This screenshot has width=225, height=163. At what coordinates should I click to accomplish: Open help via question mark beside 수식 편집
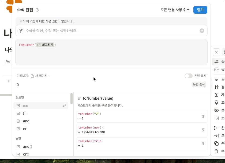point(37,10)
